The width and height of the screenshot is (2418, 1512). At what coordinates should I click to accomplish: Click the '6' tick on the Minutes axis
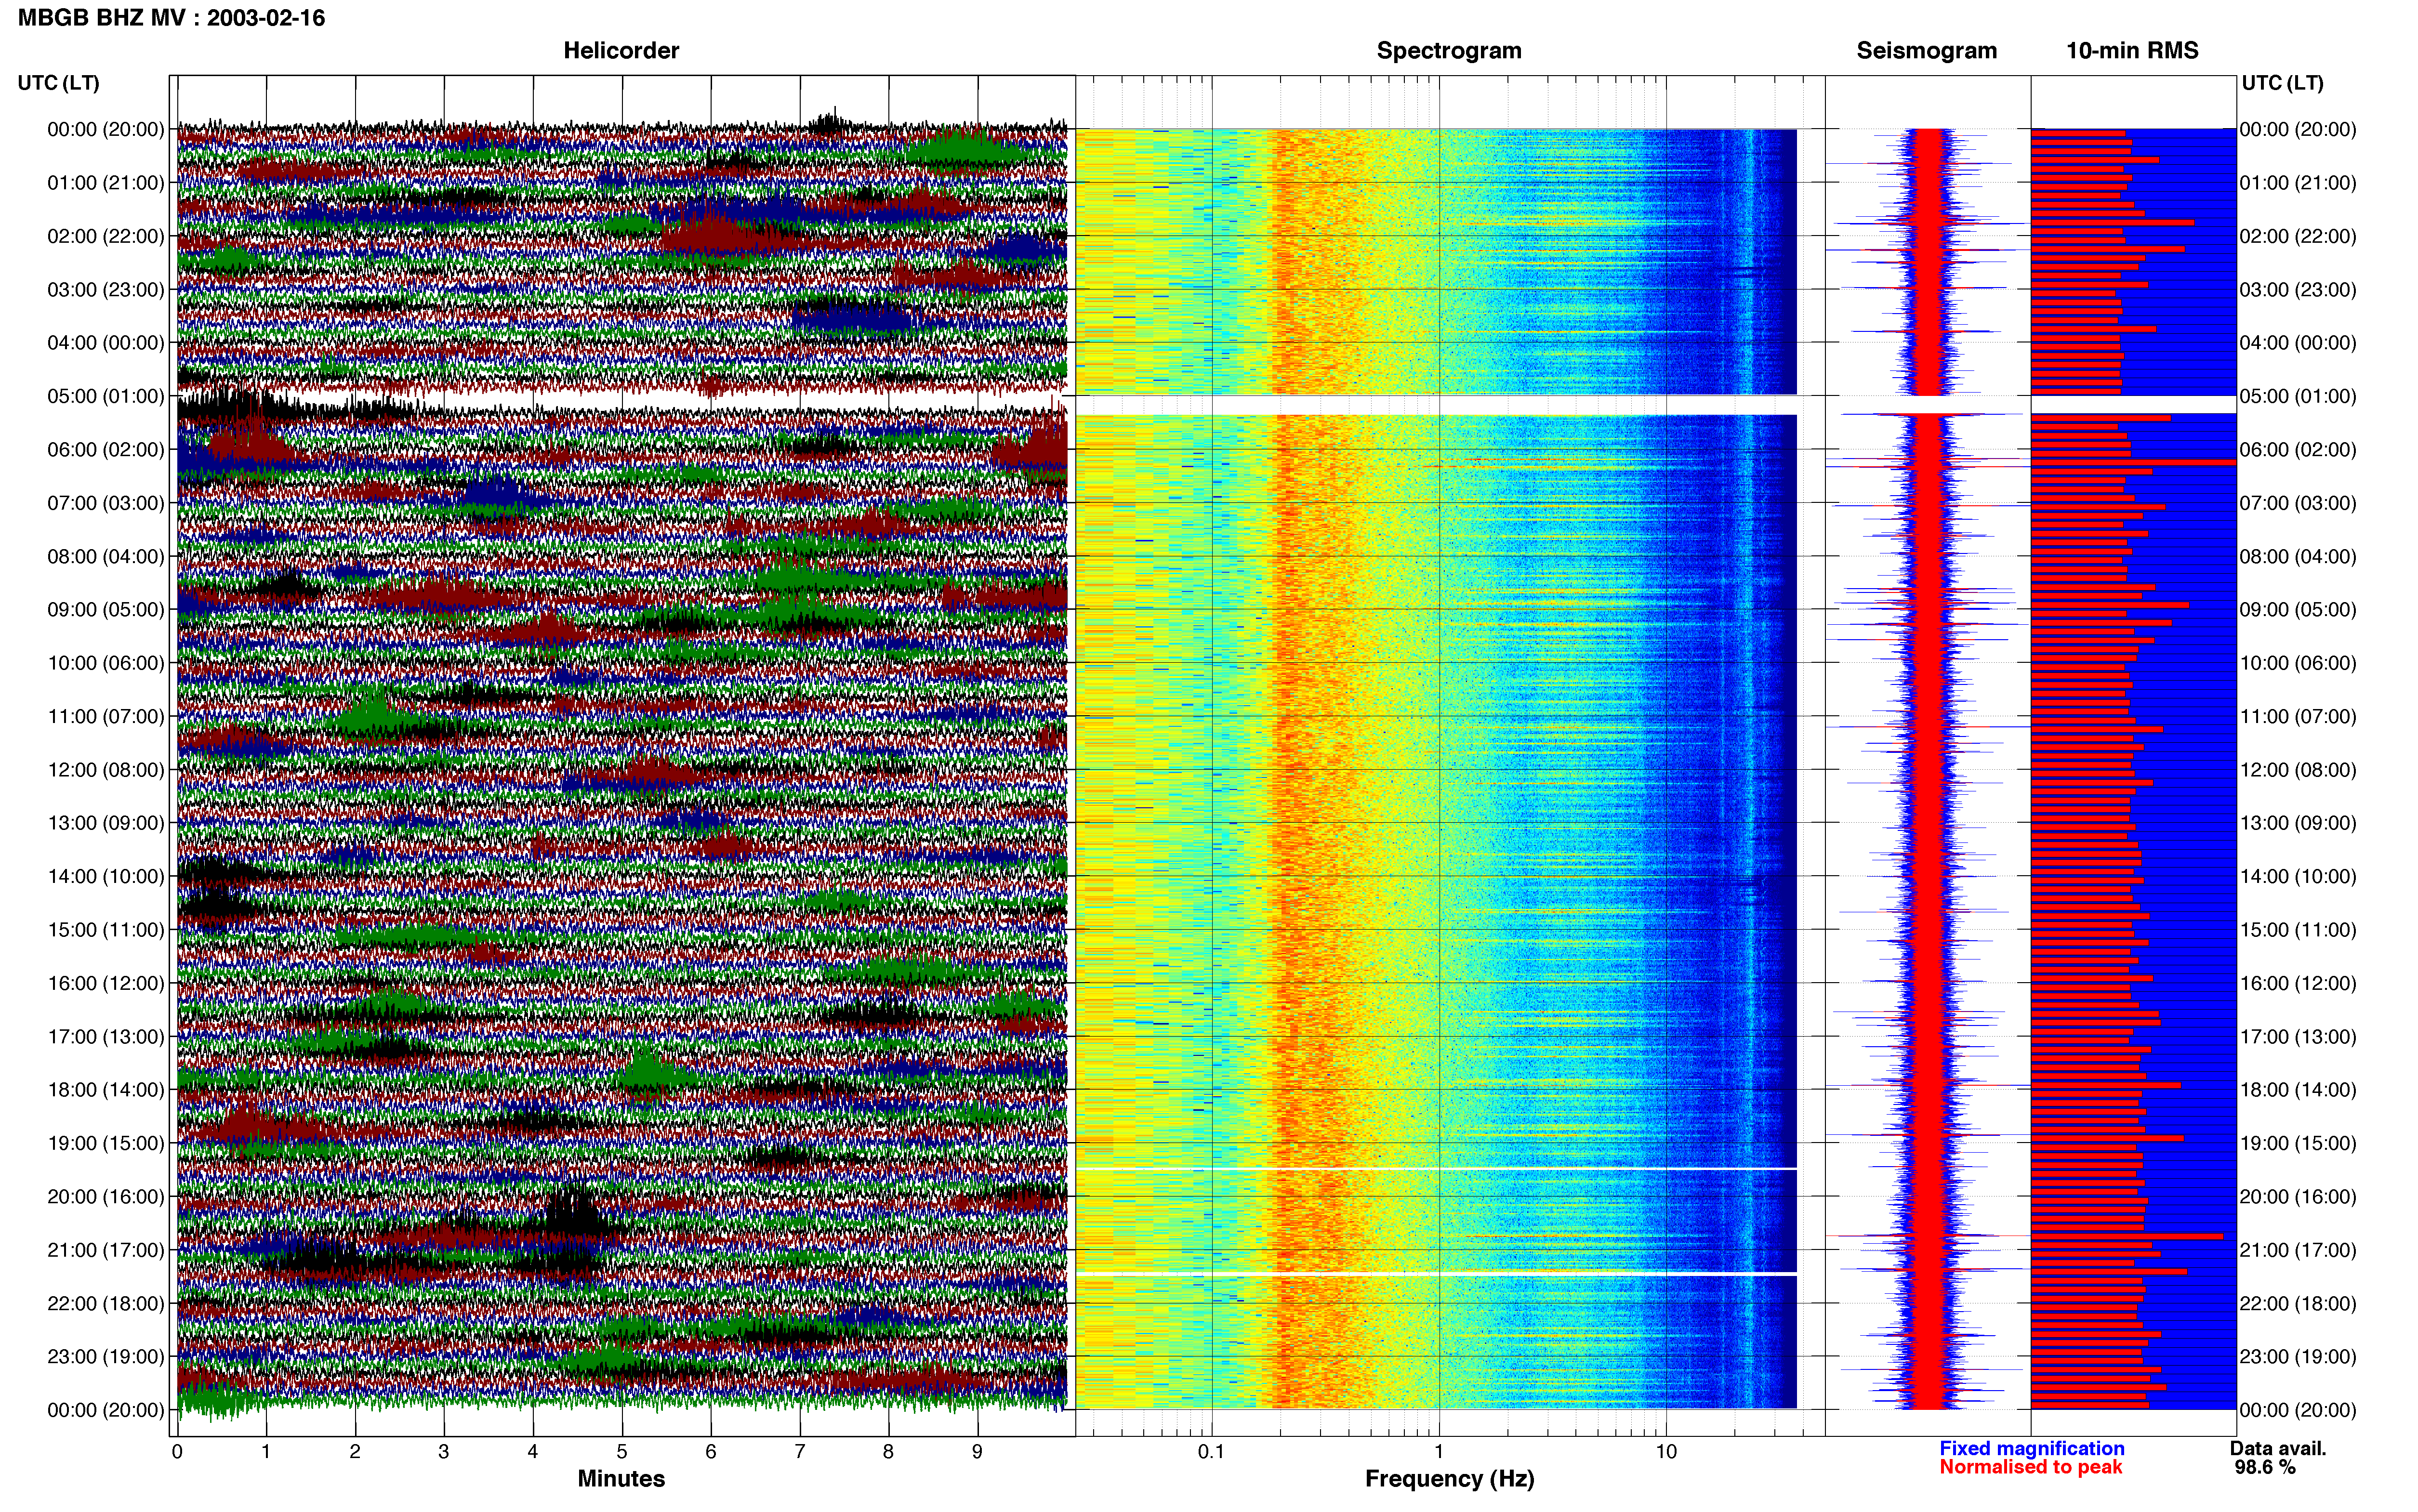[x=711, y=1452]
